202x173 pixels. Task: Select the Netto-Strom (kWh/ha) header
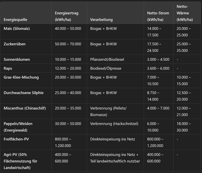(158, 16)
